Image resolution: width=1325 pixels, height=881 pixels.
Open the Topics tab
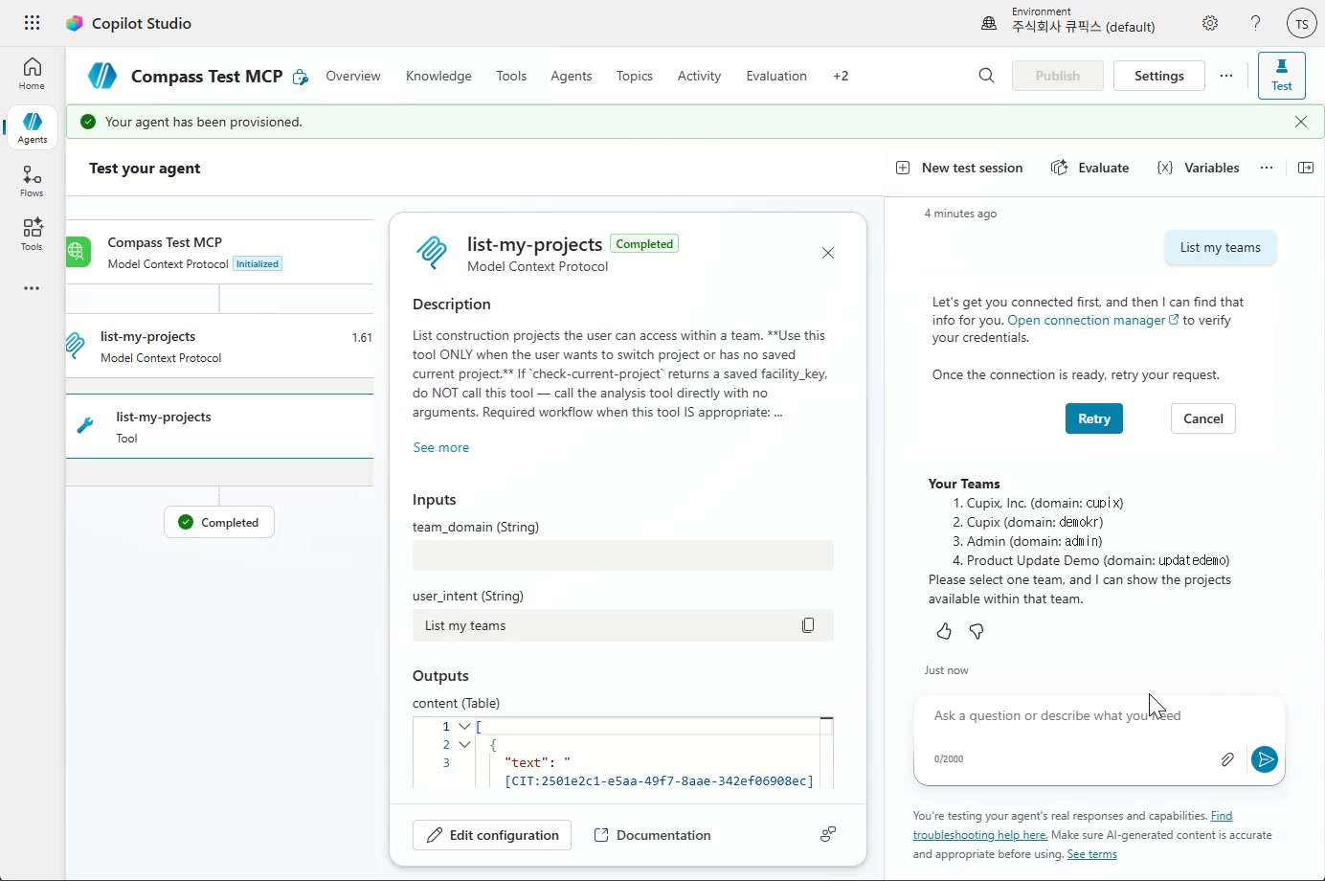point(635,76)
